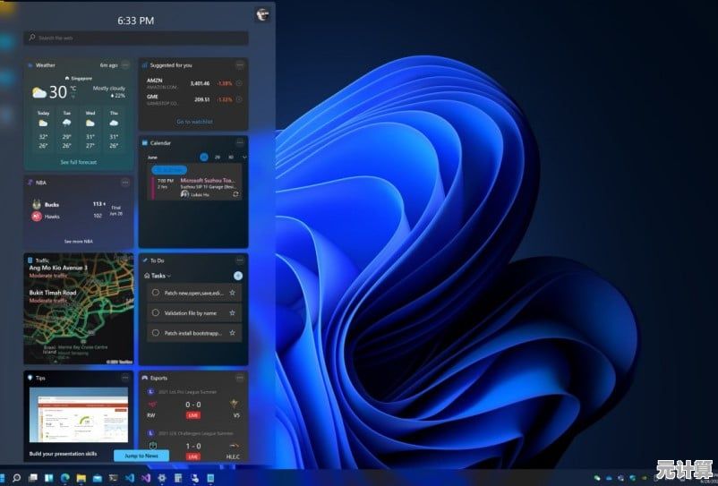This screenshot has height=486, width=718.
Task: Open Terminal from the taskbar
Action: click(x=113, y=478)
